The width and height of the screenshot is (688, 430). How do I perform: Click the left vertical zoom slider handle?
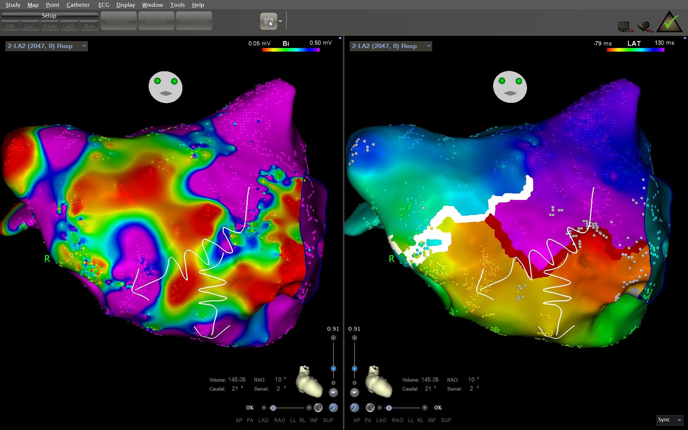click(x=333, y=368)
